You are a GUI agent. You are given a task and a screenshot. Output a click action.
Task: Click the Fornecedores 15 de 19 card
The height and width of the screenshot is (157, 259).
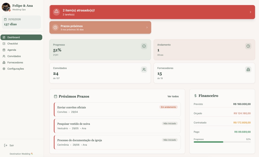pyautogui.click(x=204, y=73)
